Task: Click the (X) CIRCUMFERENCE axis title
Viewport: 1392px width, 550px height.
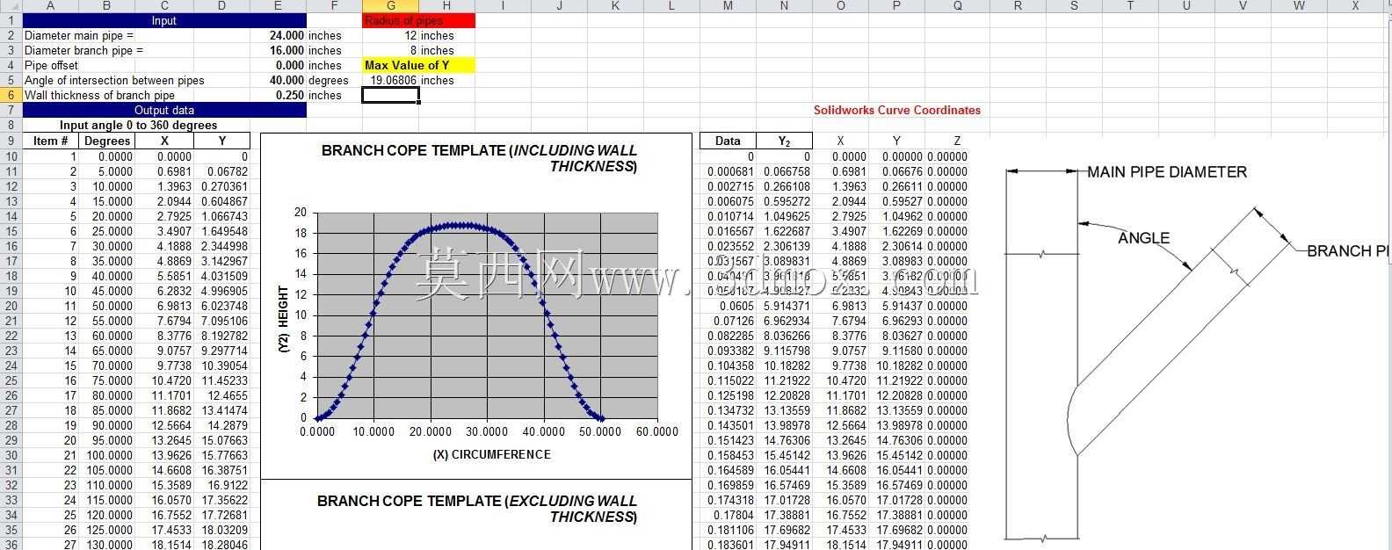Action: coord(491,454)
